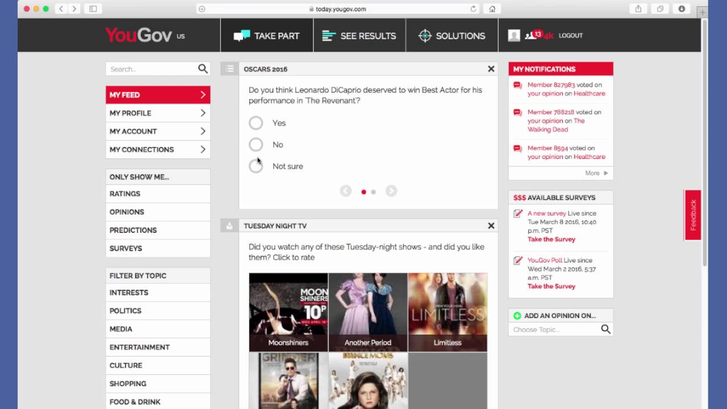The width and height of the screenshot is (727, 409).
Task: Filter by Media topic
Action: click(158, 329)
